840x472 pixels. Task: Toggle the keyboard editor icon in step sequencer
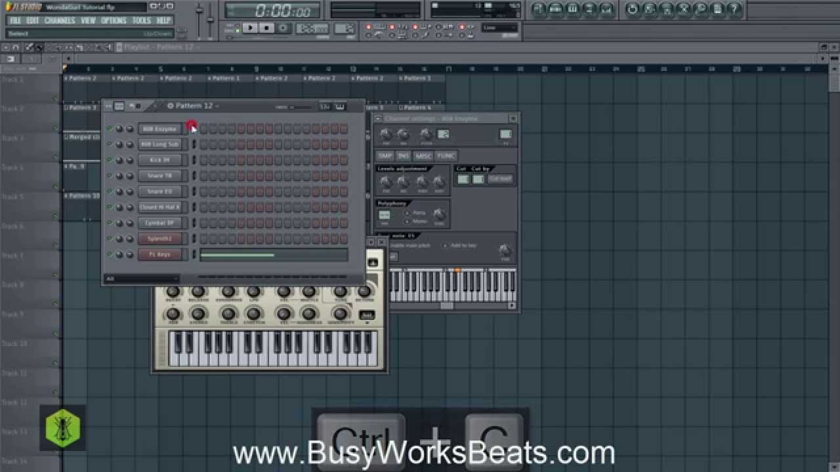[340, 106]
